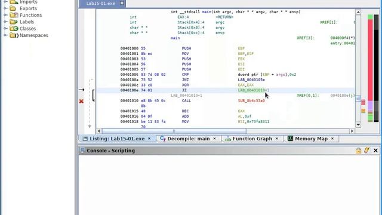Select the Classes tree item
Screen dimensions: 382x215
click(x=28, y=29)
